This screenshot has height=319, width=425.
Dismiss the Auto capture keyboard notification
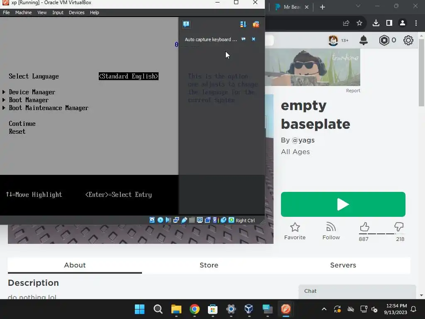(x=254, y=39)
